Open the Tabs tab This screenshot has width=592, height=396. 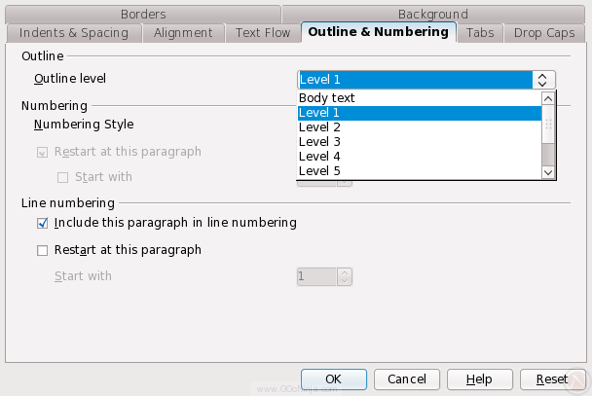(x=480, y=32)
